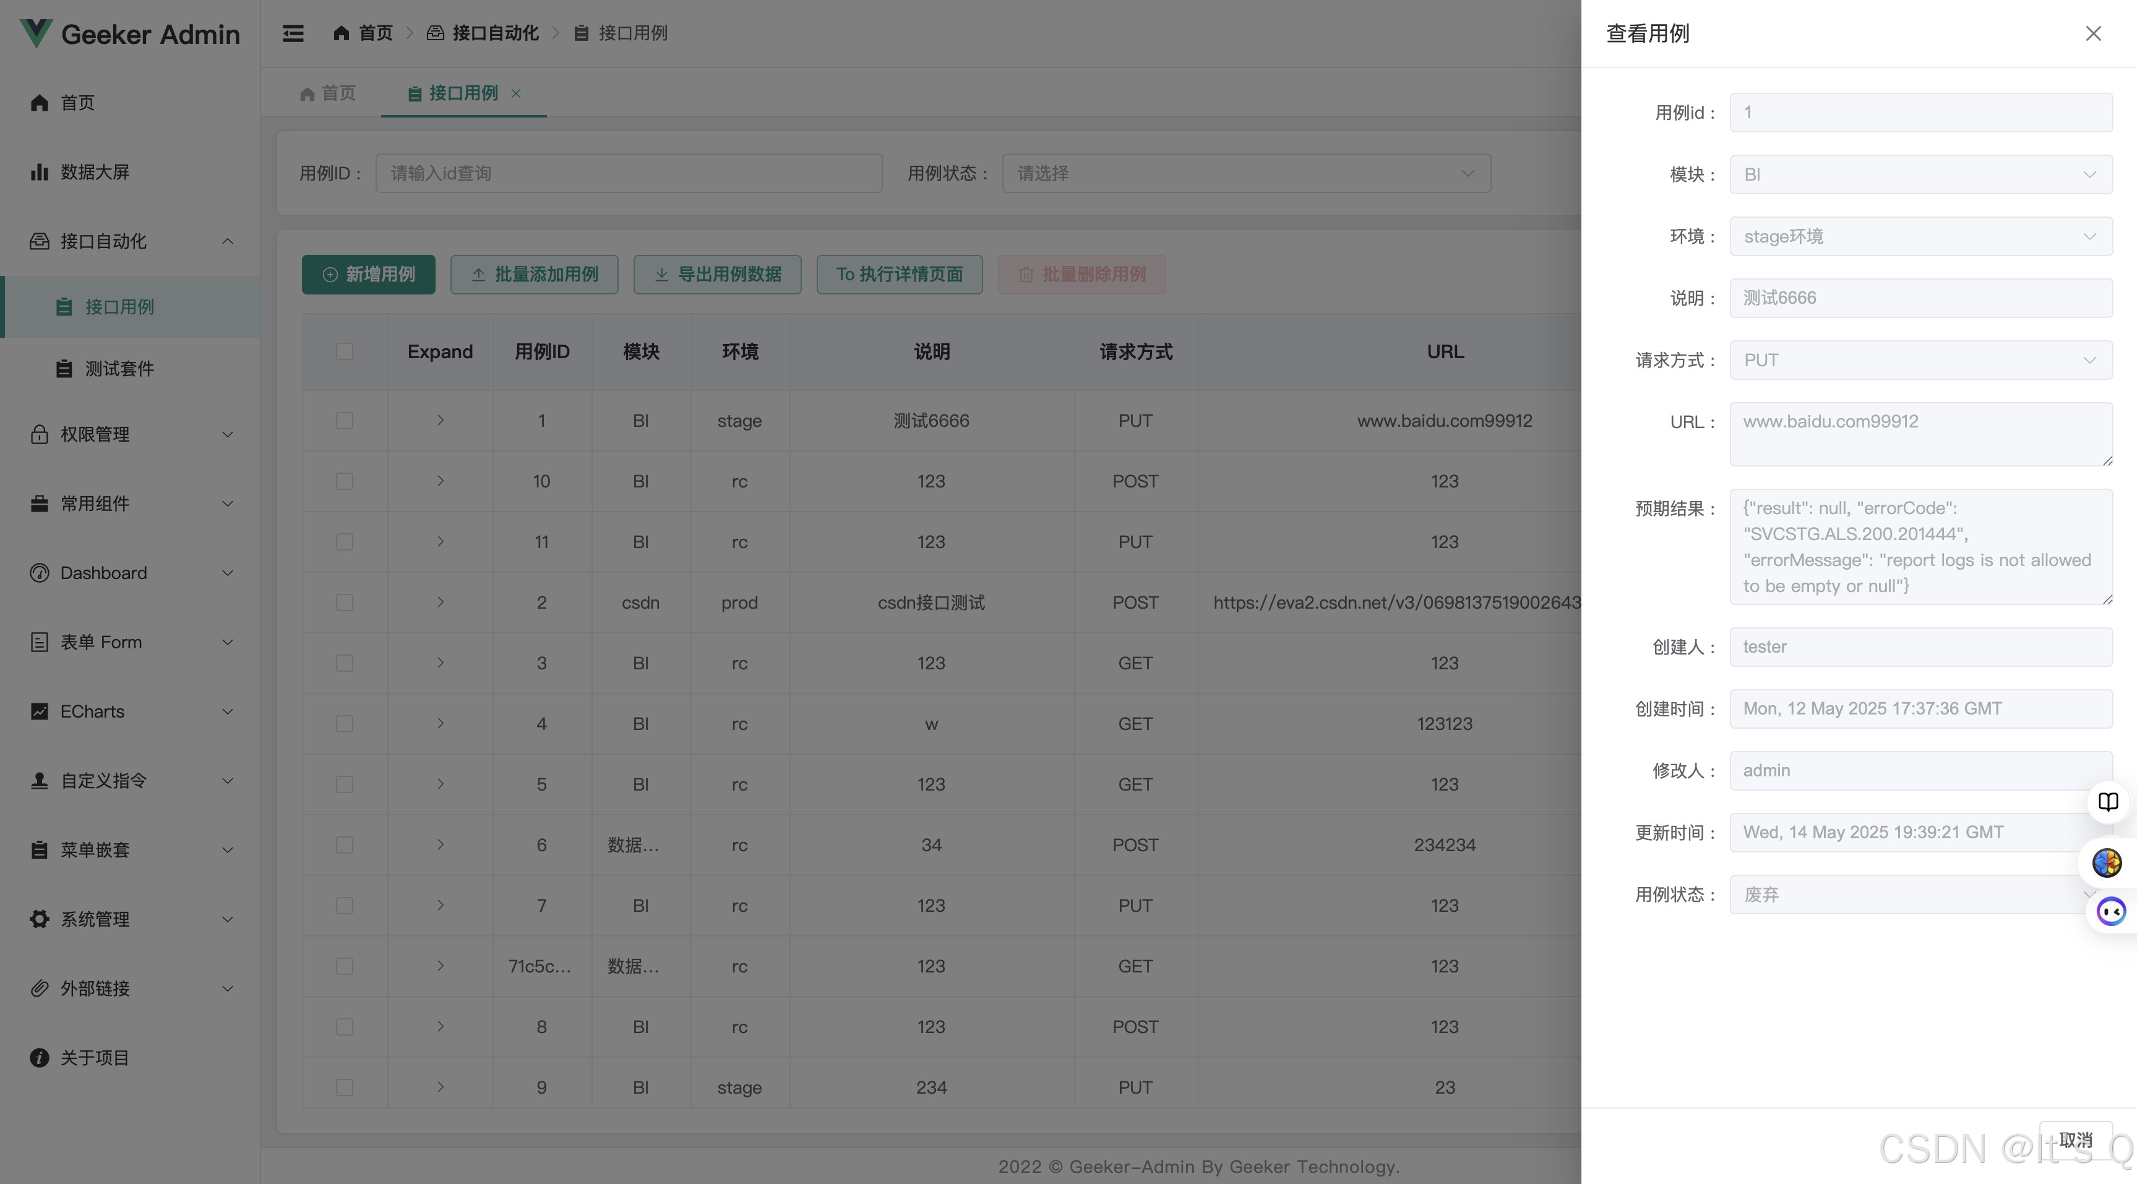Open the 用例状态 filter dropdown
This screenshot has width=2137, height=1184.
click(1245, 173)
